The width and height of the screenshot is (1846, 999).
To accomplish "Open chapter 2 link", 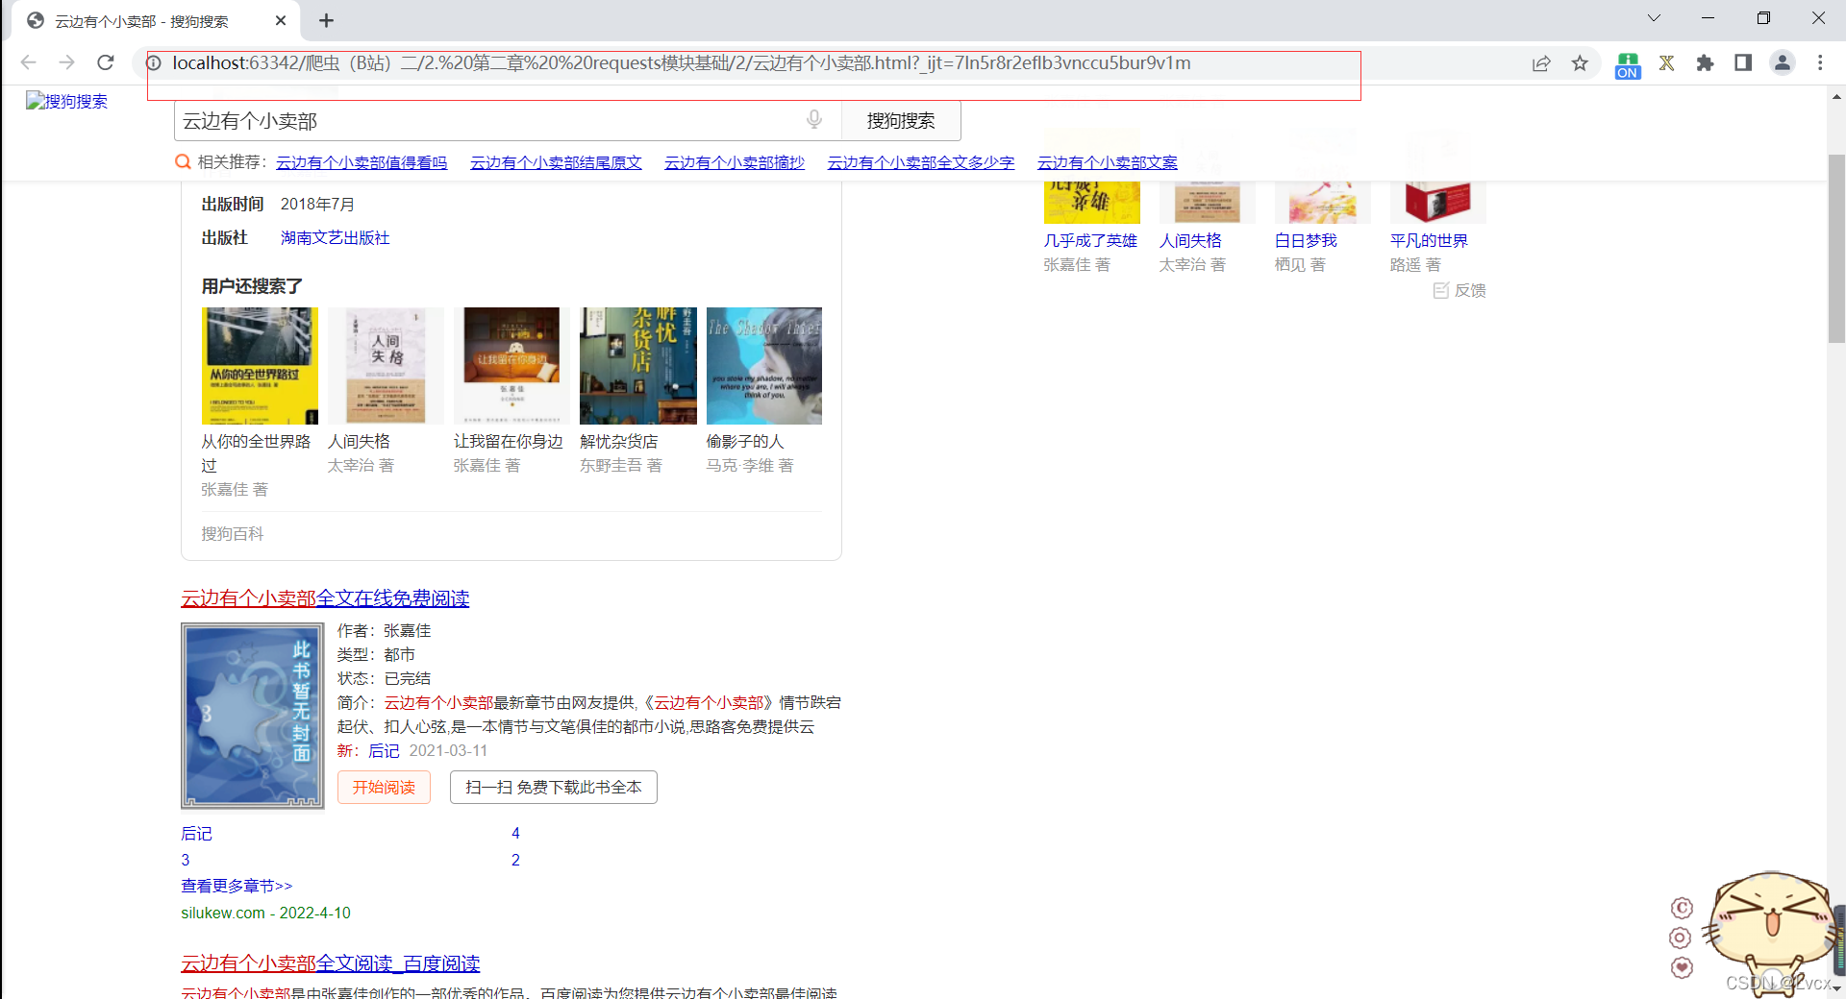I will click(x=515, y=860).
